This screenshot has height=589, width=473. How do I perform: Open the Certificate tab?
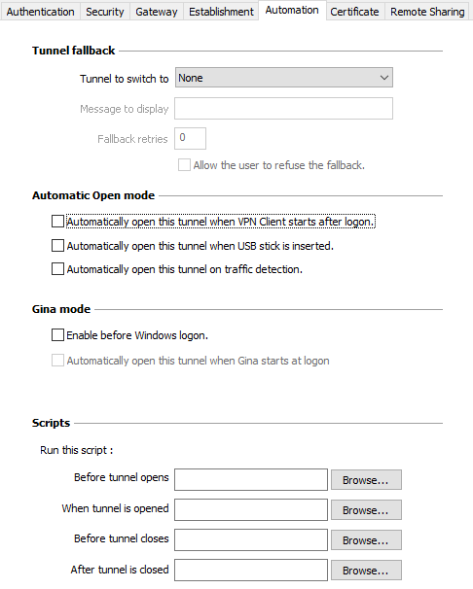354,12
